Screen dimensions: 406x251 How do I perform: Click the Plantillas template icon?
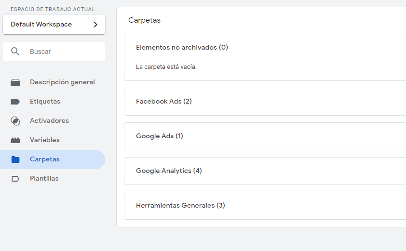pyautogui.click(x=15, y=179)
